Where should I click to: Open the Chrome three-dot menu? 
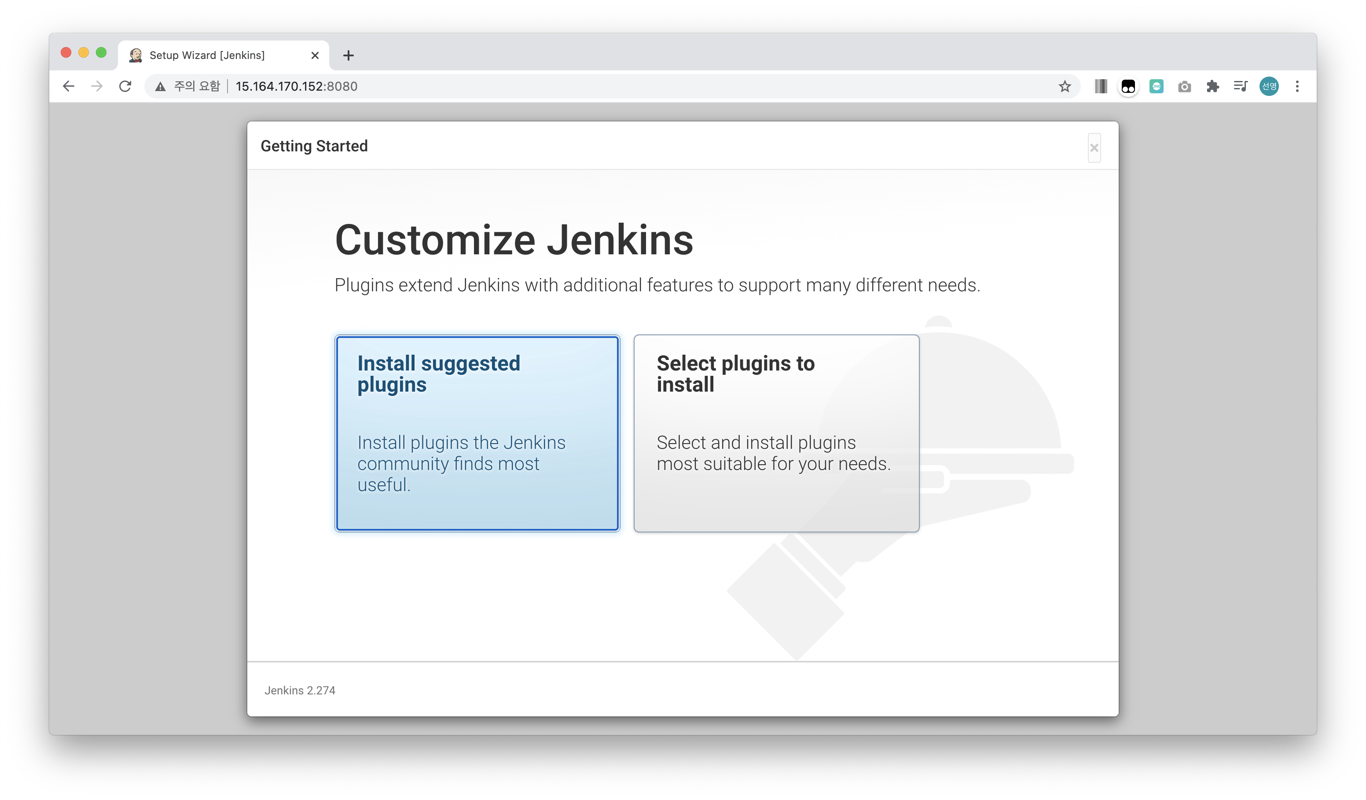(x=1297, y=86)
